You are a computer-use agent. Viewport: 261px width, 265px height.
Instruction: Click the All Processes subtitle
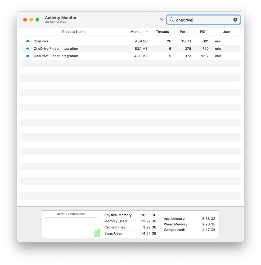click(56, 22)
